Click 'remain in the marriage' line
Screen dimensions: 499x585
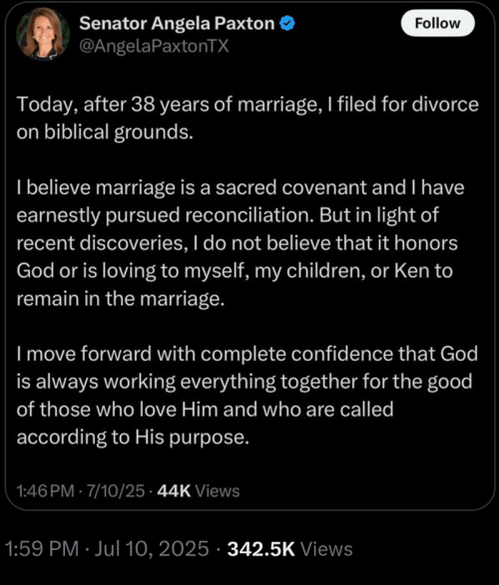tap(121, 299)
